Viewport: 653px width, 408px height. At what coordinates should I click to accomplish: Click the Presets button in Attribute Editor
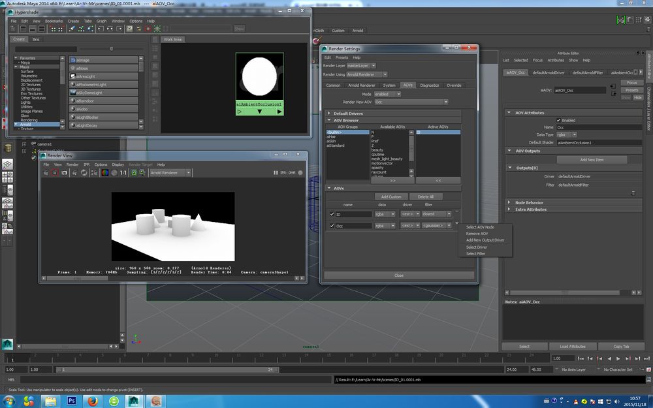tap(631, 90)
